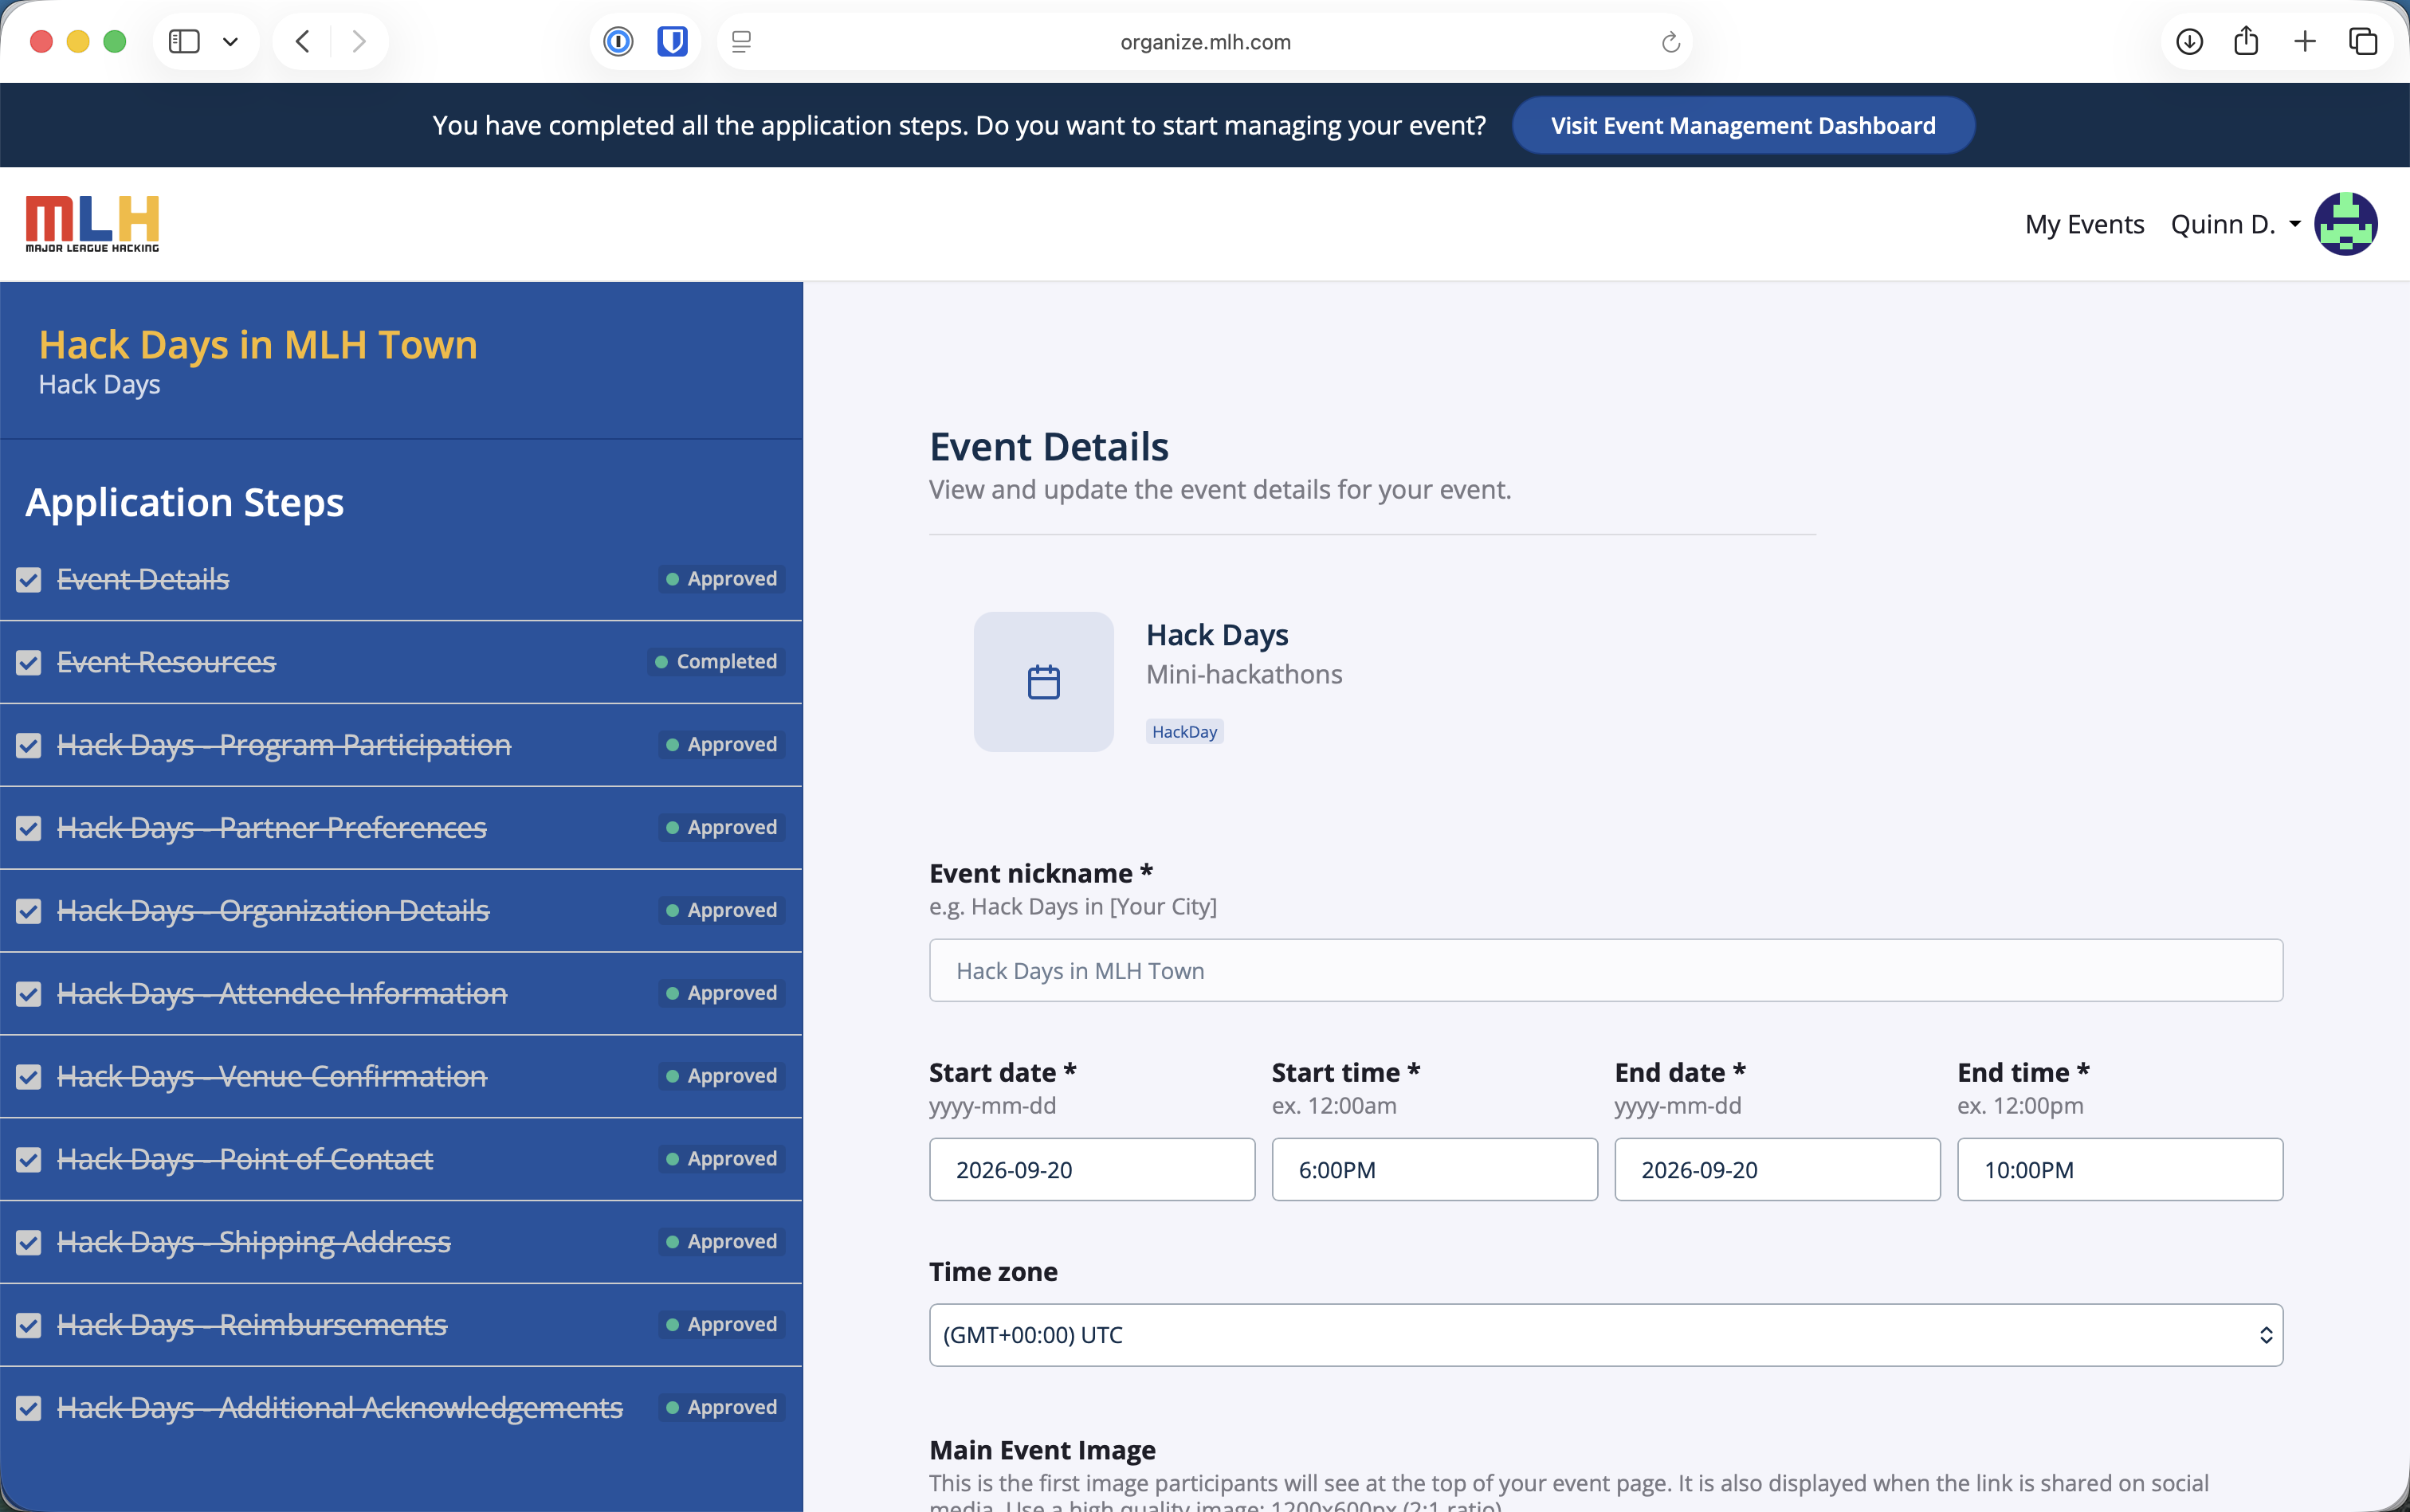
Task: Click the Hack Days in MLH Town title
Action: [x=258, y=345]
